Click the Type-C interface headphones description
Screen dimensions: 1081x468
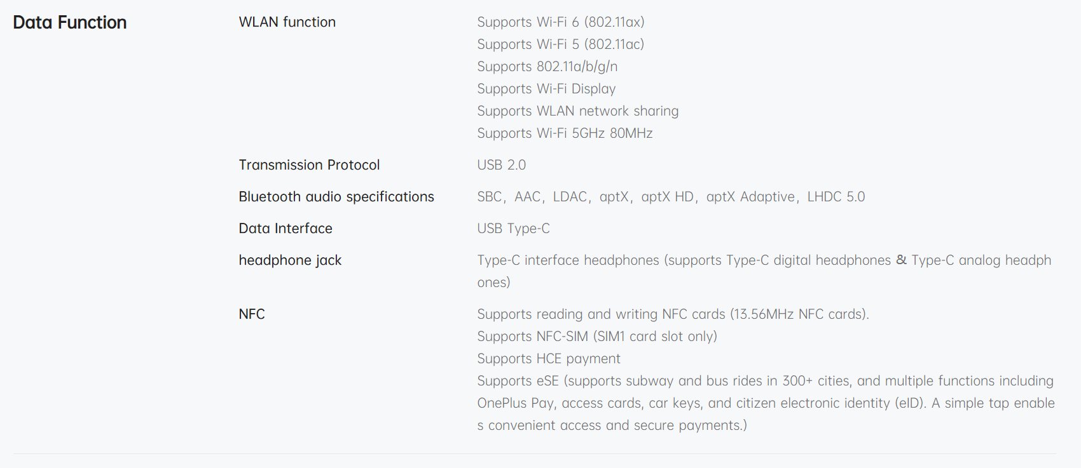(x=764, y=260)
